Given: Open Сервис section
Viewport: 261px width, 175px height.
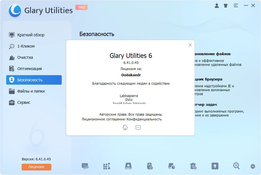Looking at the screenshot, I should point(34,102).
